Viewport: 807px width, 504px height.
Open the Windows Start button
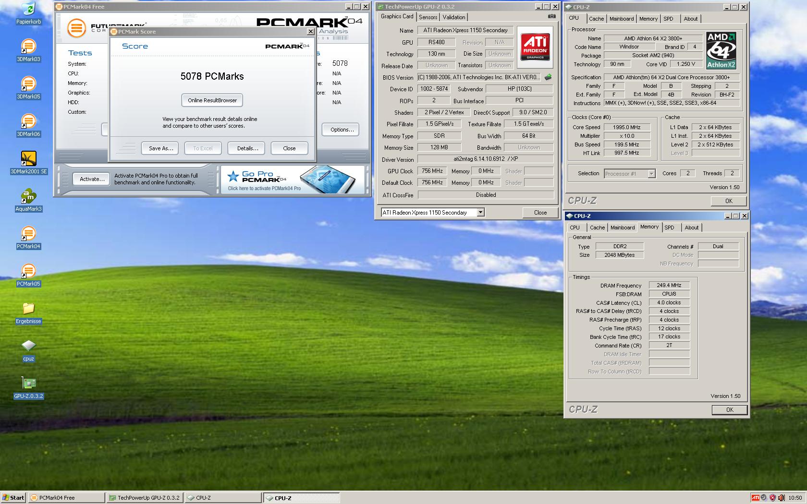(x=13, y=498)
